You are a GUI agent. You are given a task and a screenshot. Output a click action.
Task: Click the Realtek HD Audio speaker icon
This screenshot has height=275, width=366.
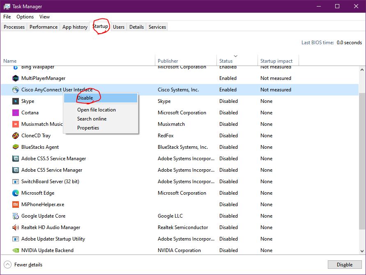point(16,227)
